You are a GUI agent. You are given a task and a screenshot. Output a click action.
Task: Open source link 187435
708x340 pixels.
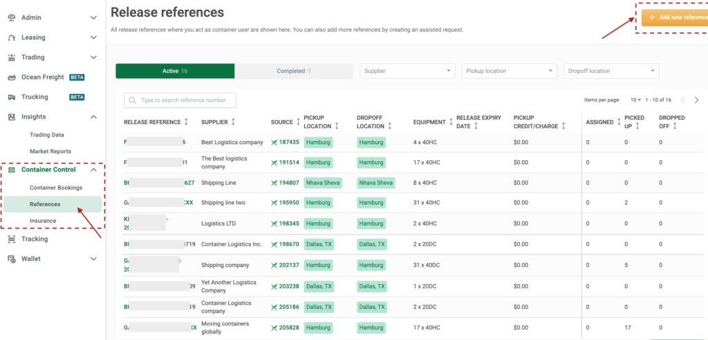pos(289,142)
